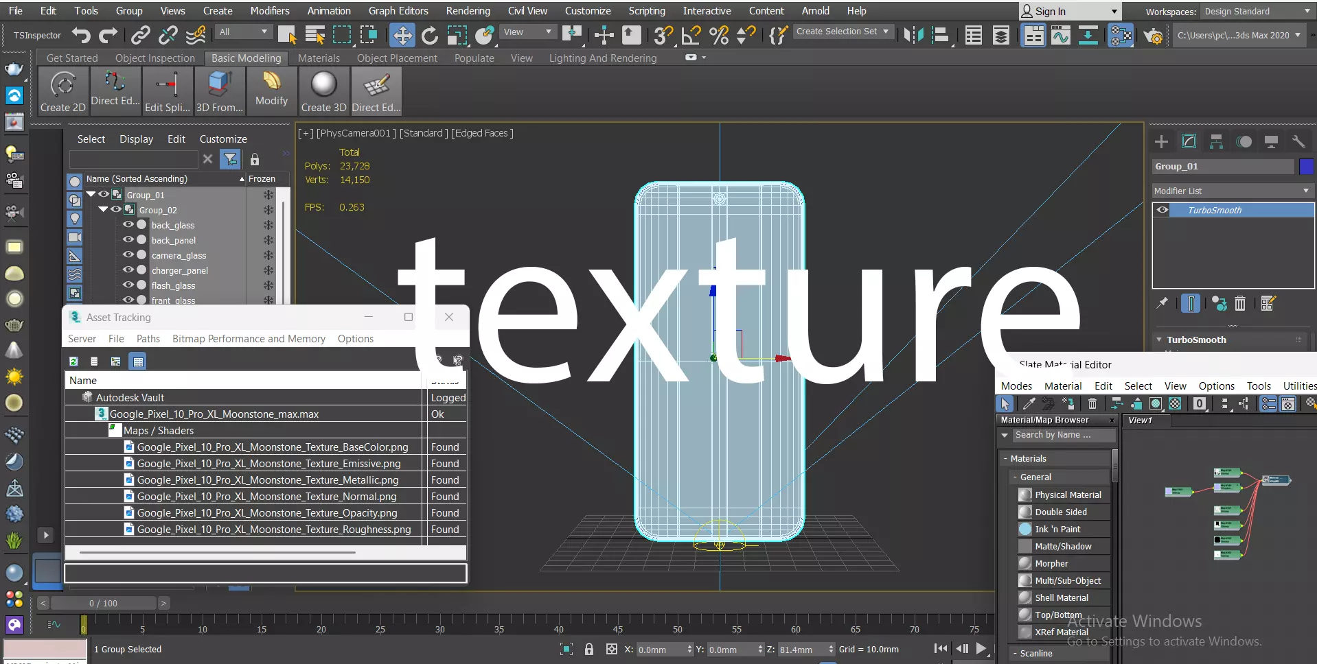
Task: Open the Modifiers menu
Action: [270, 11]
